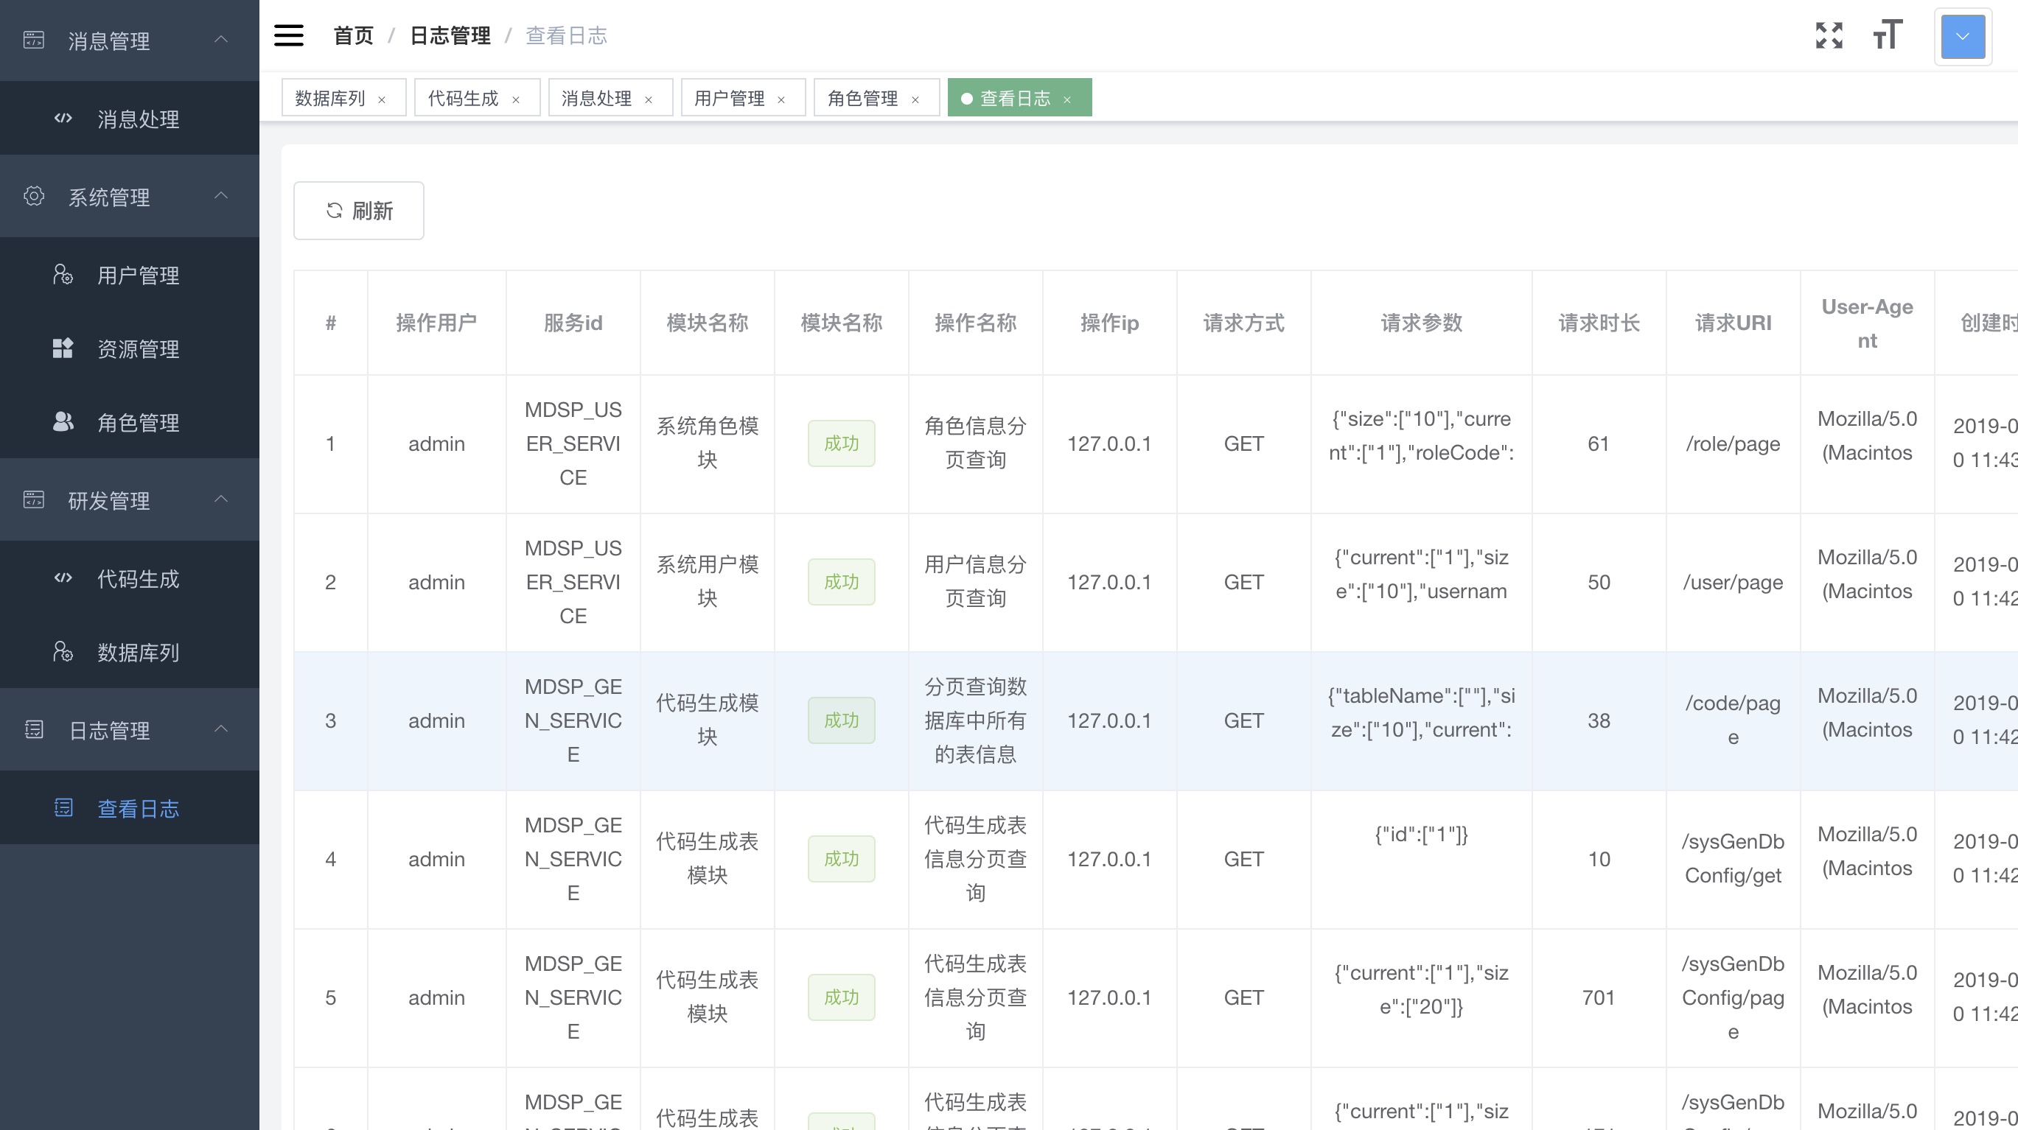Switch to the 消息处理 tab
The width and height of the screenshot is (2018, 1130).
pyautogui.click(x=596, y=98)
